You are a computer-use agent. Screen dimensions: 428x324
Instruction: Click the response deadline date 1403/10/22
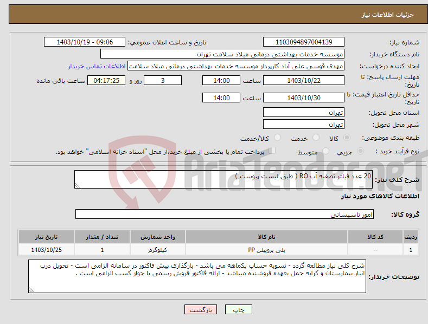304,80
